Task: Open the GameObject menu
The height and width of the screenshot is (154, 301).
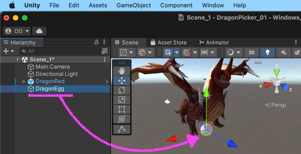Action: [x=133, y=5]
